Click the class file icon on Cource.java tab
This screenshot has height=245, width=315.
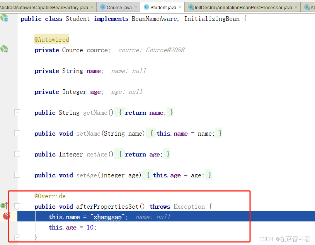coord(103,7)
